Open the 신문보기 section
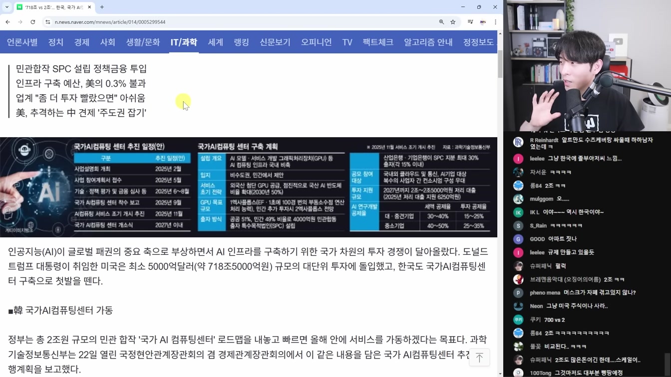The width and height of the screenshot is (671, 377). coord(275,42)
